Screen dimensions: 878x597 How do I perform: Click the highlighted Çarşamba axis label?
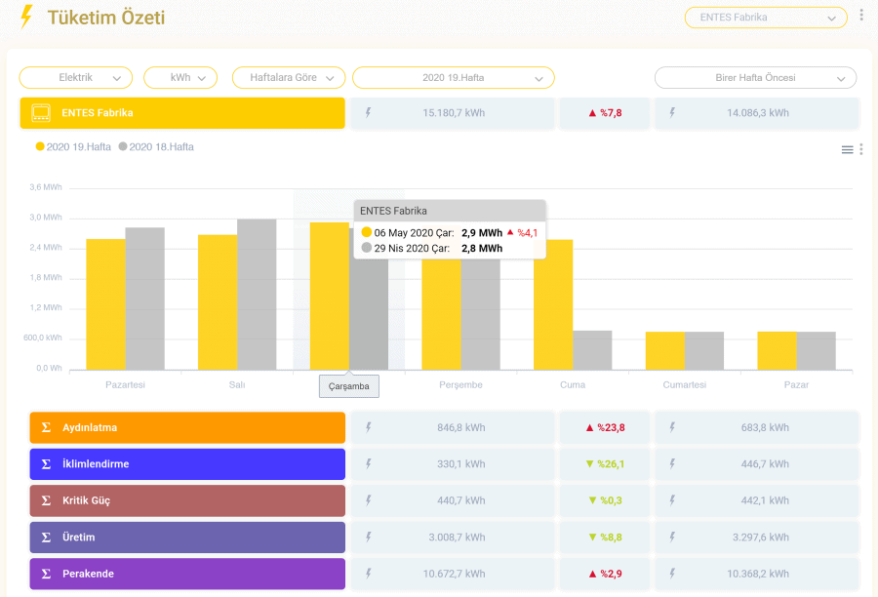pos(349,386)
